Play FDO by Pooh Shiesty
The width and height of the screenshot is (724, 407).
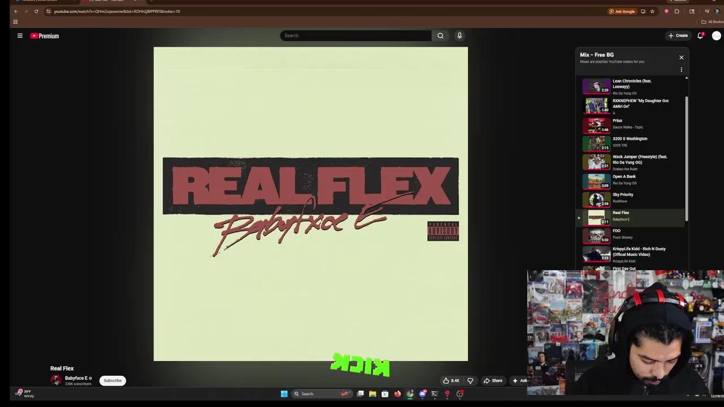(633, 235)
